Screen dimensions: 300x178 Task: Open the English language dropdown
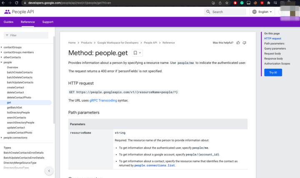pyautogui.click(x=262, y=12)
